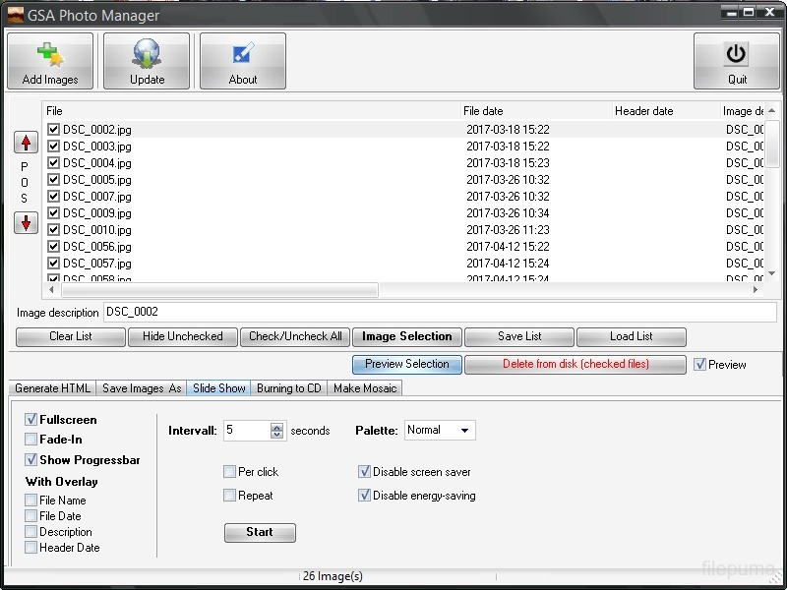Viewport: 787px width, 590px height.
Task: Click the GSA Photo Manager title bar icon
Action: point(16,15)
